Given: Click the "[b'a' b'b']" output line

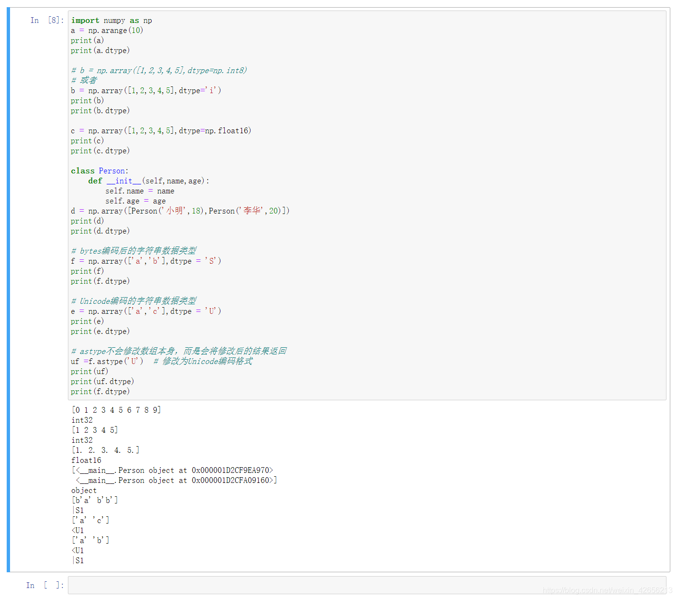Looking at the screenshot, I should [95, 501].
